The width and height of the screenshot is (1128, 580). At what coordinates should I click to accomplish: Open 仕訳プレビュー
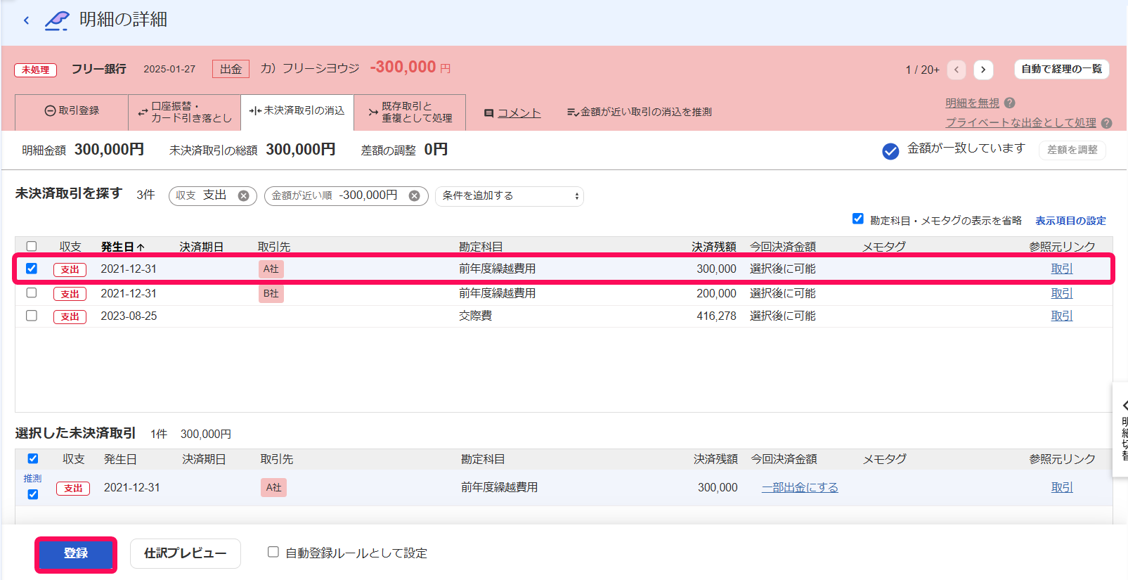(x=186, y=553)
